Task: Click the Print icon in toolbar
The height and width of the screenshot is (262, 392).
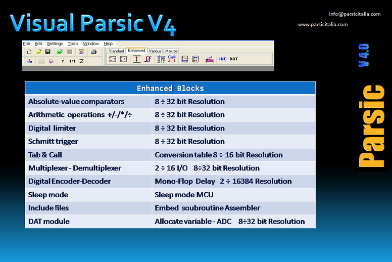Action: [x=93, y=52]
